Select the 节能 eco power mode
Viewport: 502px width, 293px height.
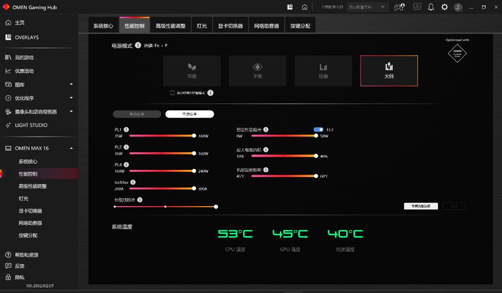[192, 71]
